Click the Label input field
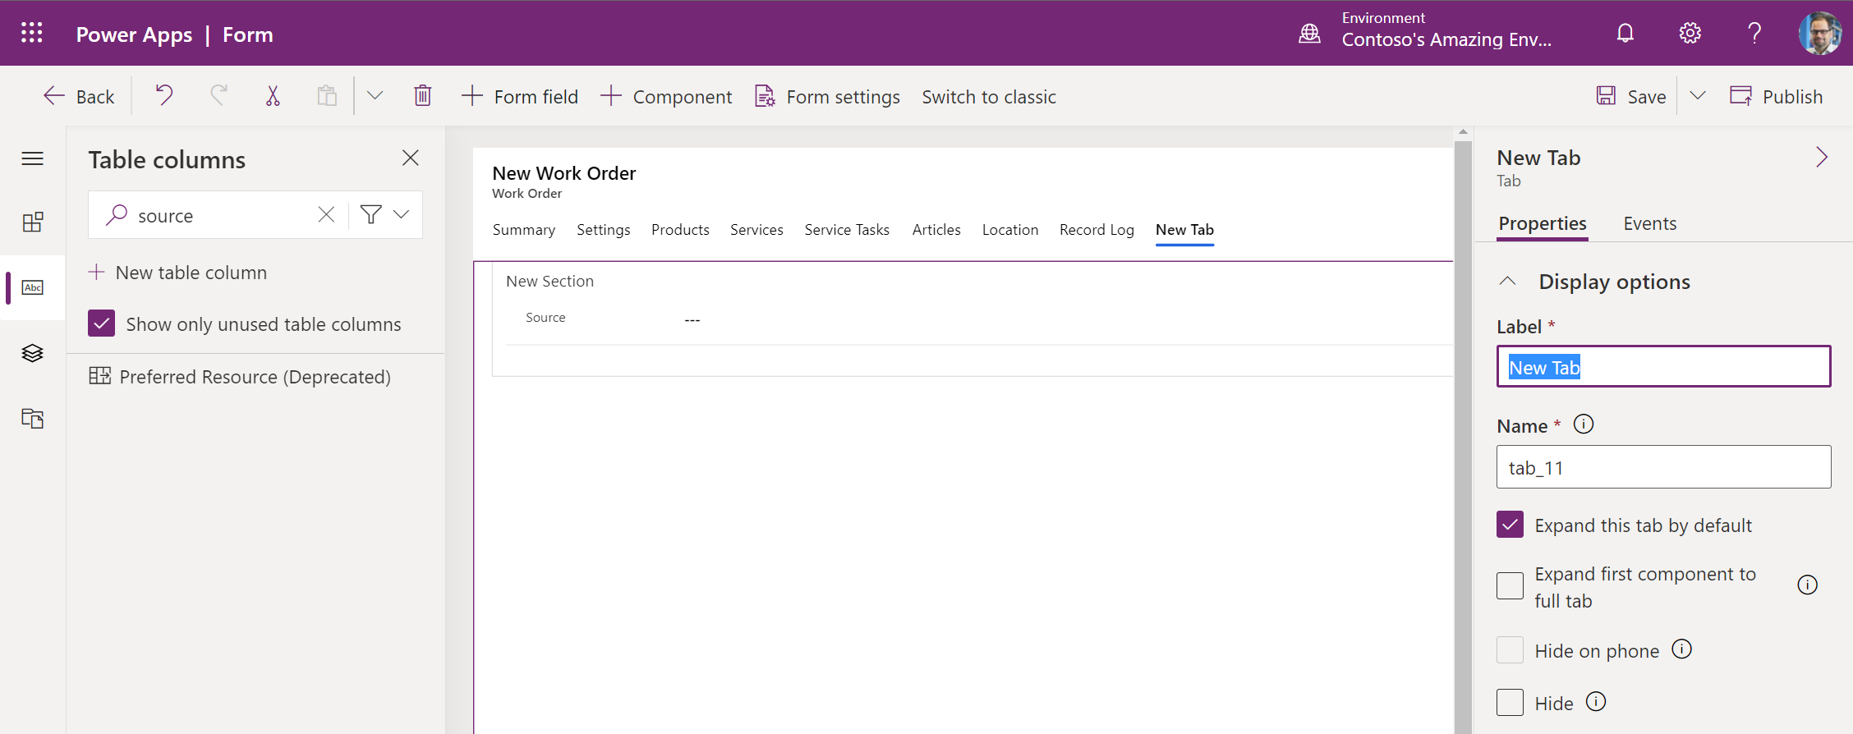Viewport: 1853px width, 734px height. pyautogui.click(x=1663, y=366)
